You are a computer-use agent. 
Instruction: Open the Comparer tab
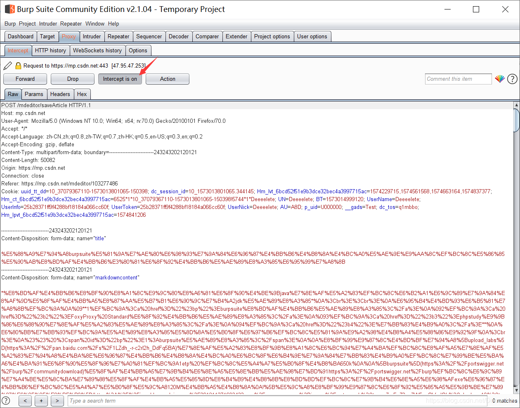[207, 36]
